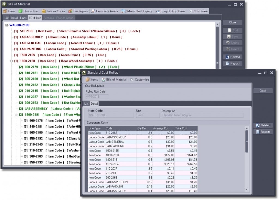Click the Component Costs vertical scrollbar thumb
Image resolution: width=279 pixels, height=200 pixels.
(x=247, y=141)
